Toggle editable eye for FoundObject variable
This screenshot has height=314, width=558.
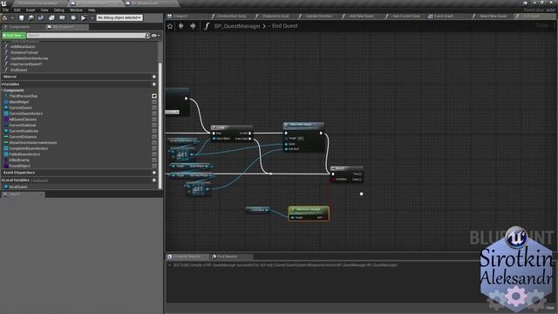click(154, 166)
